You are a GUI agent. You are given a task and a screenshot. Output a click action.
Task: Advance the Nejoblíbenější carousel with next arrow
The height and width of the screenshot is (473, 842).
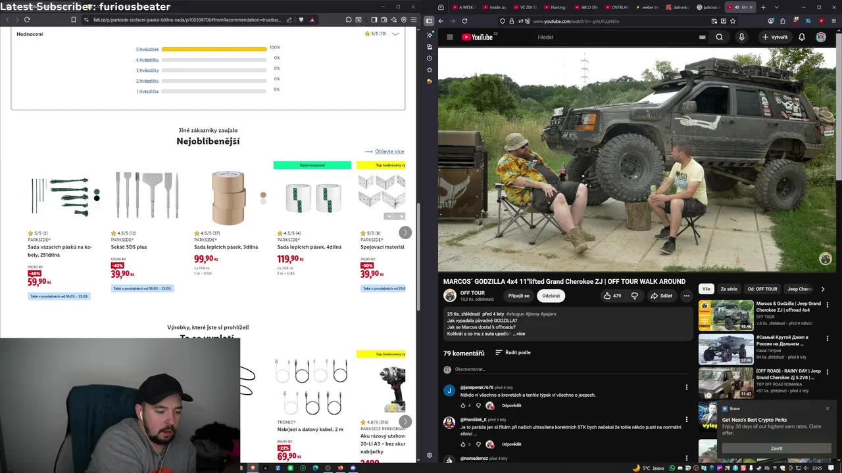[x=405, y=233]
